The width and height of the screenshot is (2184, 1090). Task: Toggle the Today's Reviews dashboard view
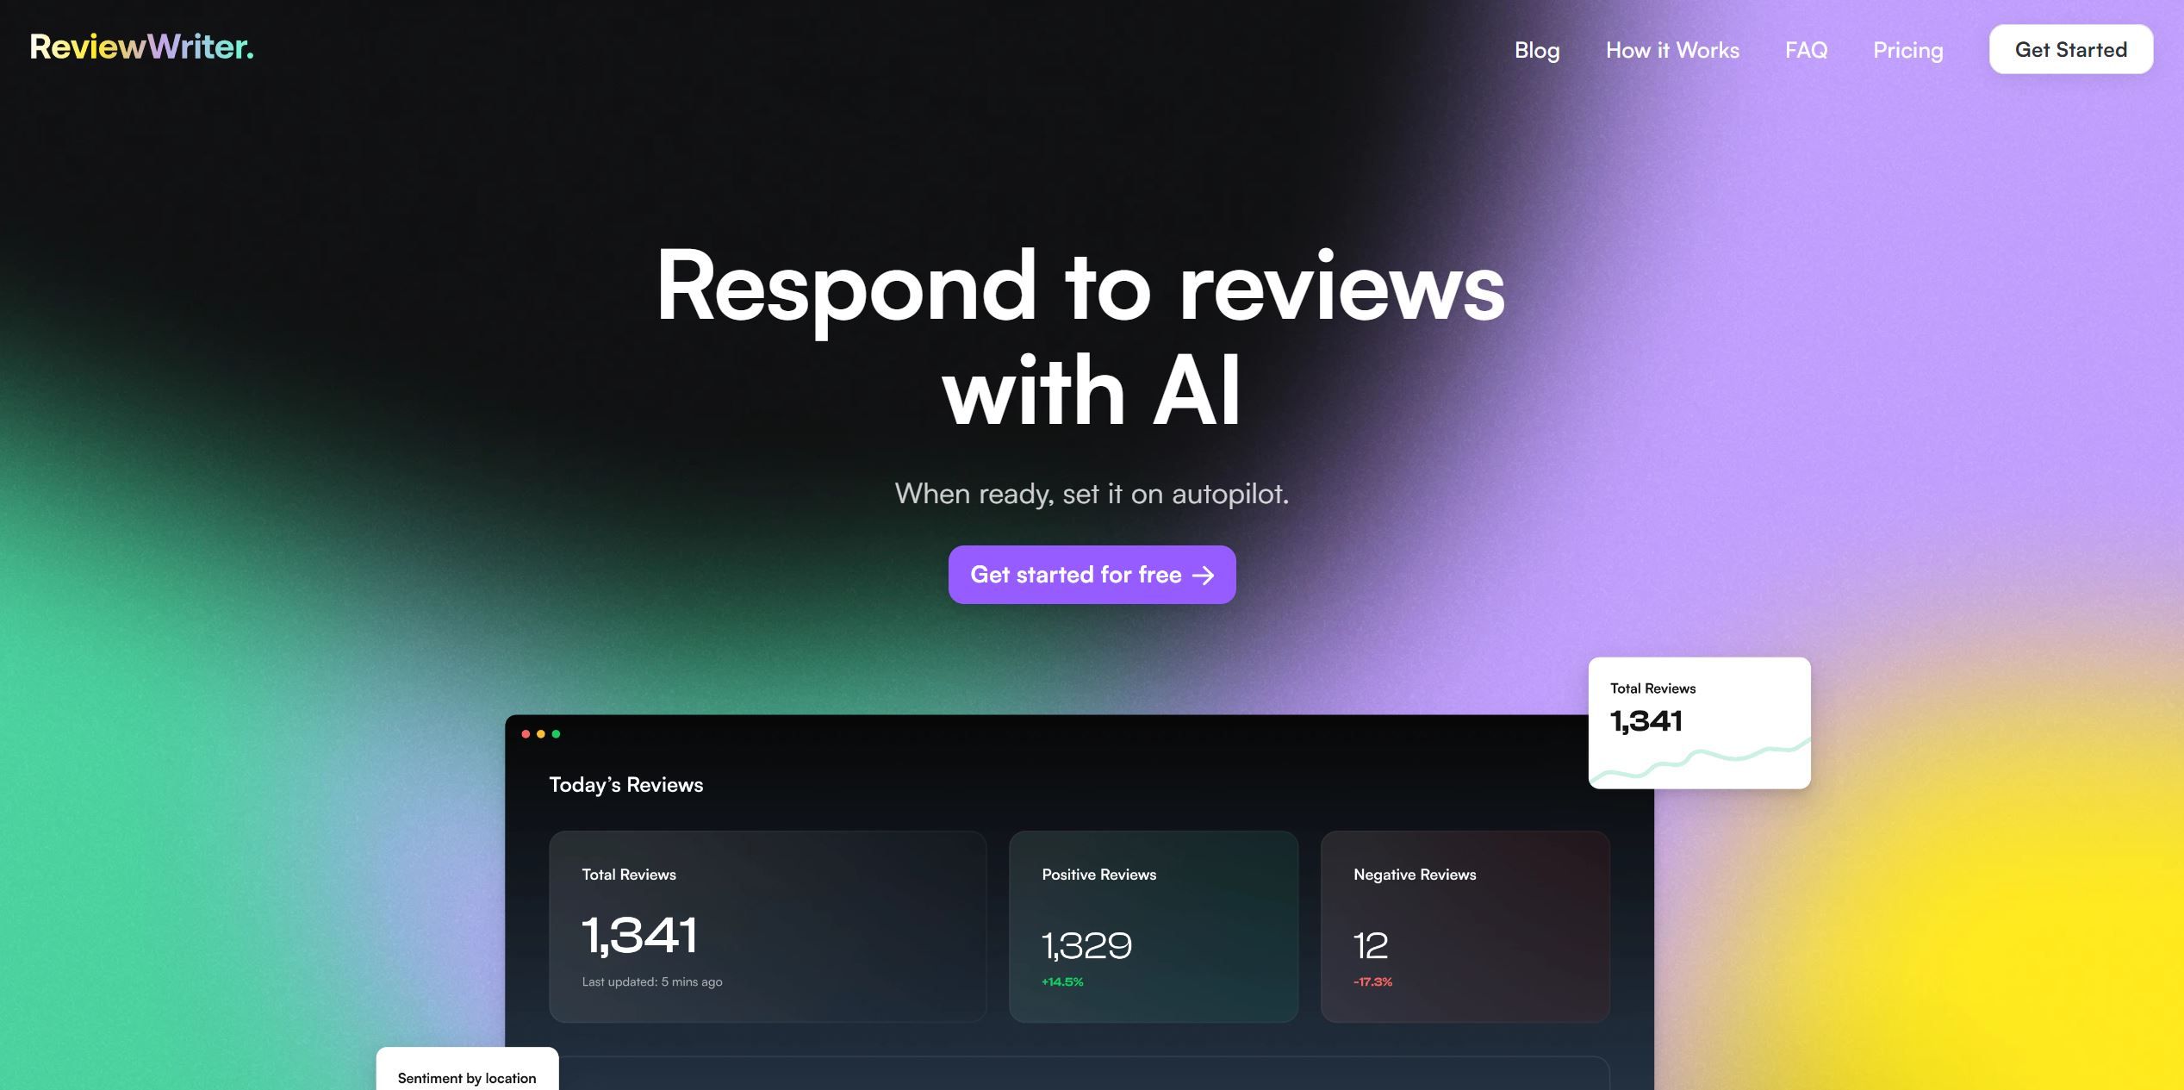[625, 782]
